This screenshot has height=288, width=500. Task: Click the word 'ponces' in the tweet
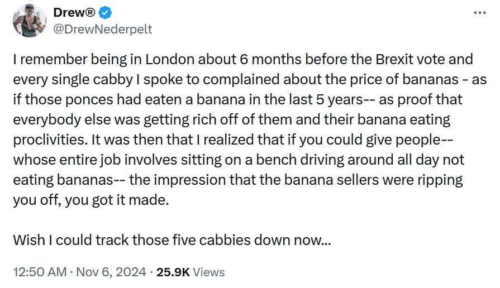89,100
